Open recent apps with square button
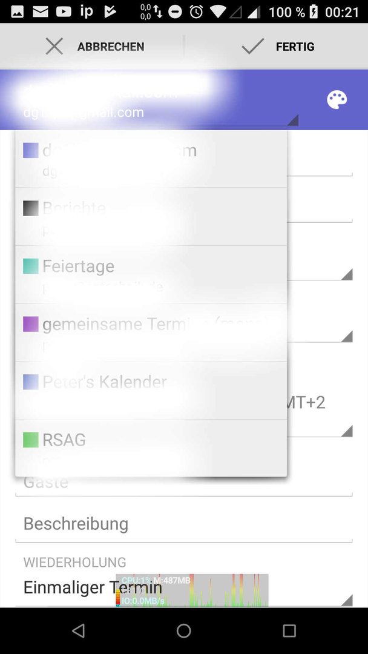 289,630
